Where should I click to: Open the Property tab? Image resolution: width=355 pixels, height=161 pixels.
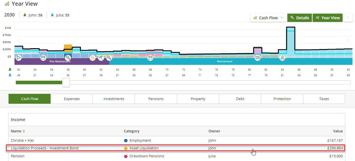pyautogui.click(x=198, y=99)
